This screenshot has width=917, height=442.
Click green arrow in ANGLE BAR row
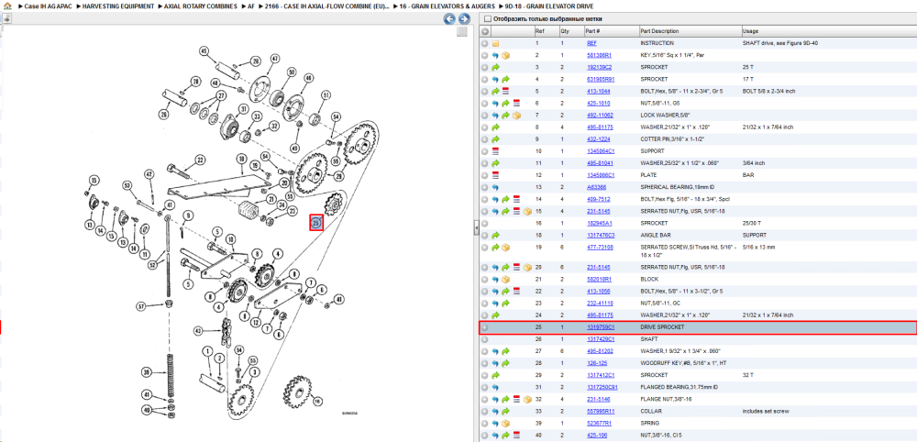pos(495,235)
